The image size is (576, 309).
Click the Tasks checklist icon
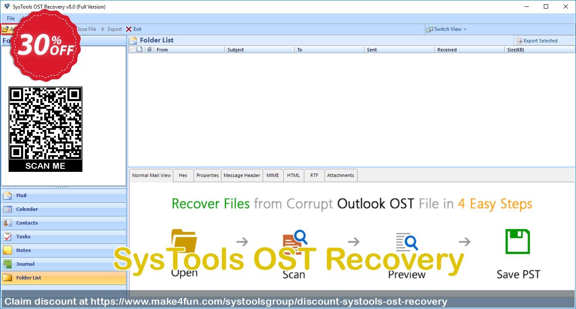pyautogui.click(x=8, y=237)
